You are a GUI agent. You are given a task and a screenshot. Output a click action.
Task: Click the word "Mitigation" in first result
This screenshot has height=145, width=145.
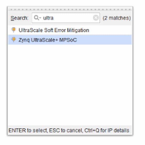coord(78,30)
